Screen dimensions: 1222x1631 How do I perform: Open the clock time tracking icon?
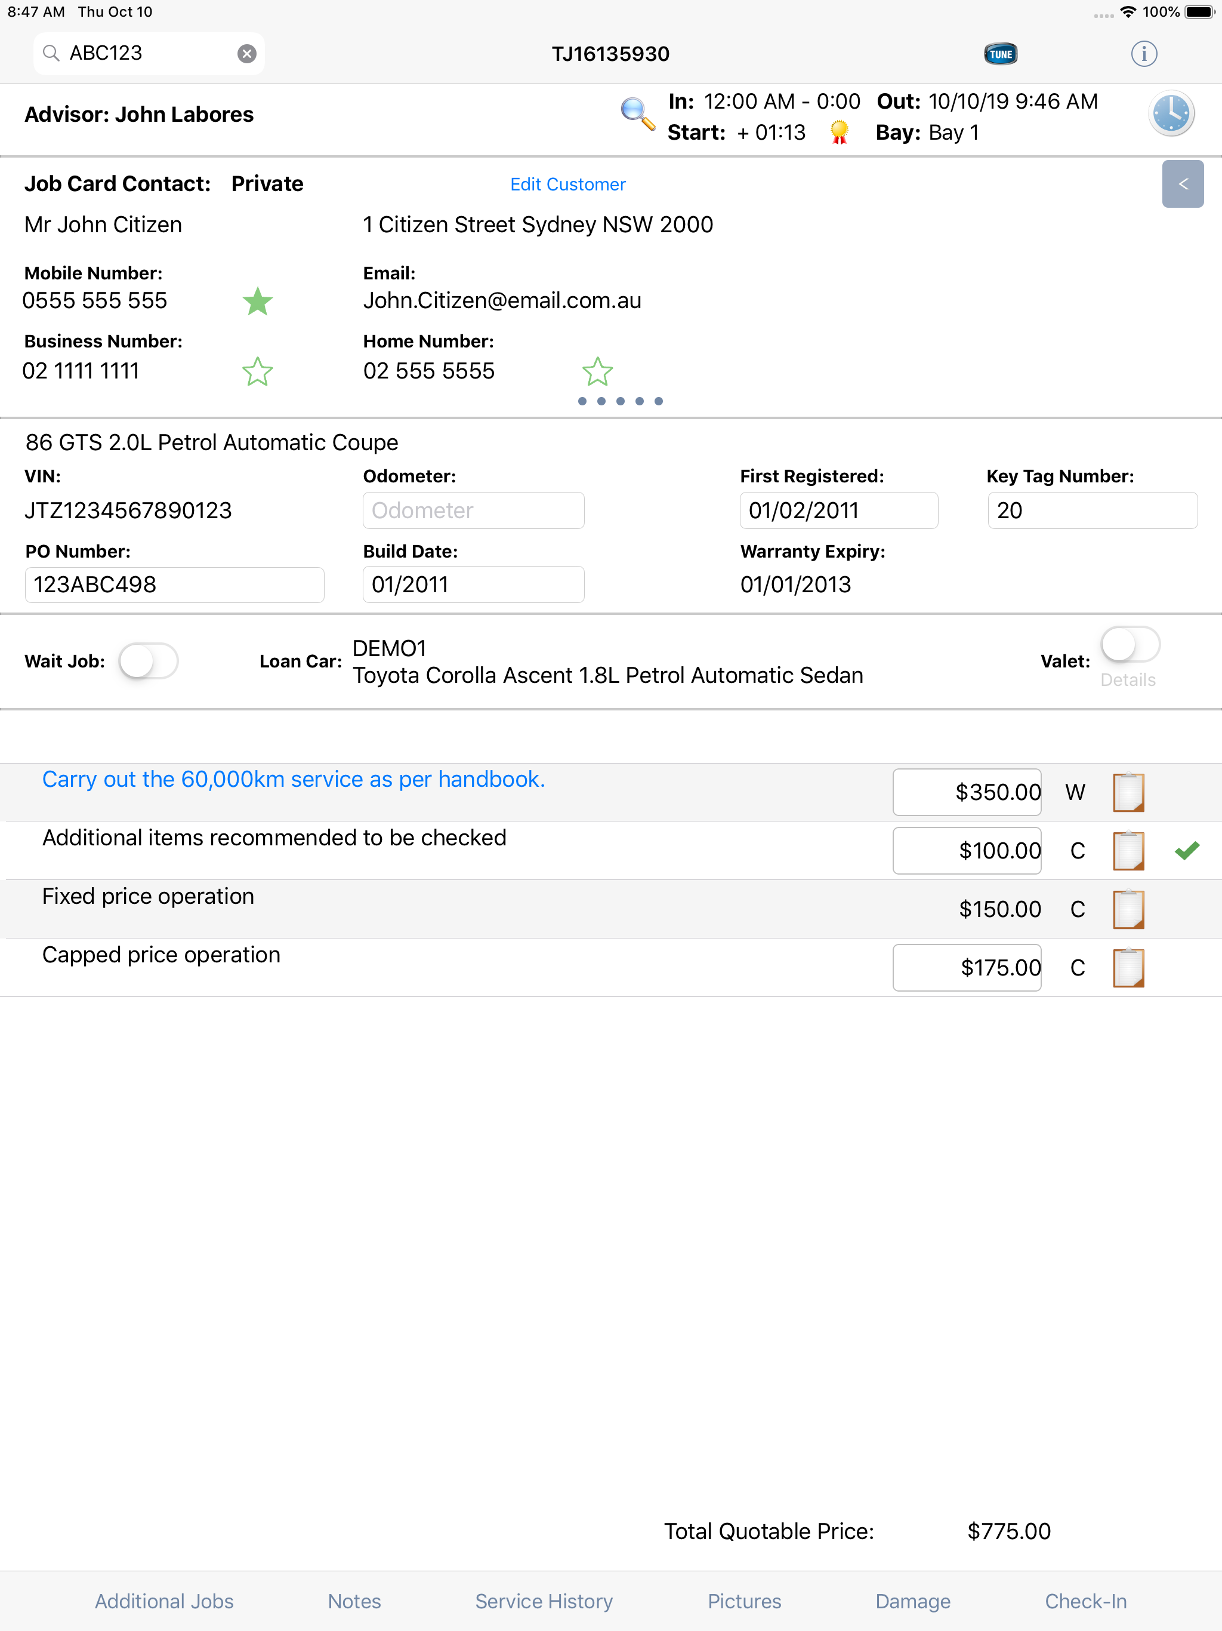point(1171,114)
